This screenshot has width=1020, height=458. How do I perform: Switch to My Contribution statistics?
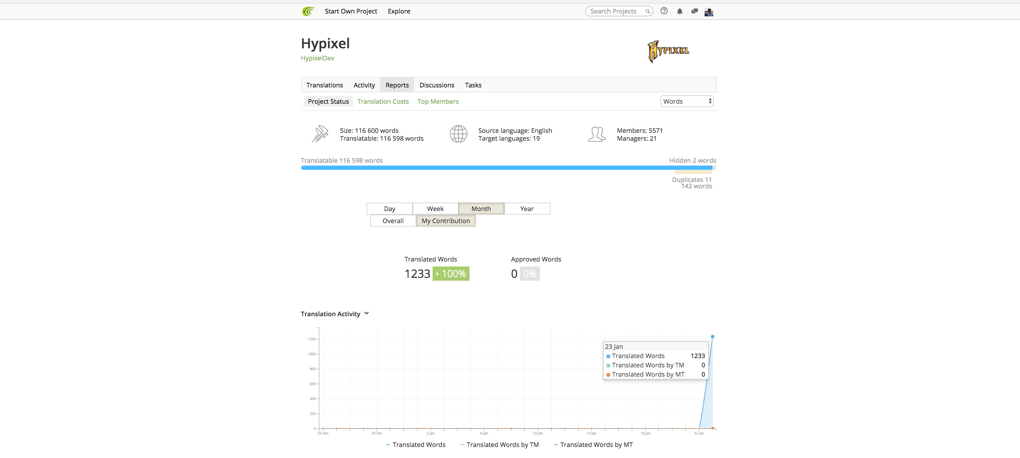(445, 221)
